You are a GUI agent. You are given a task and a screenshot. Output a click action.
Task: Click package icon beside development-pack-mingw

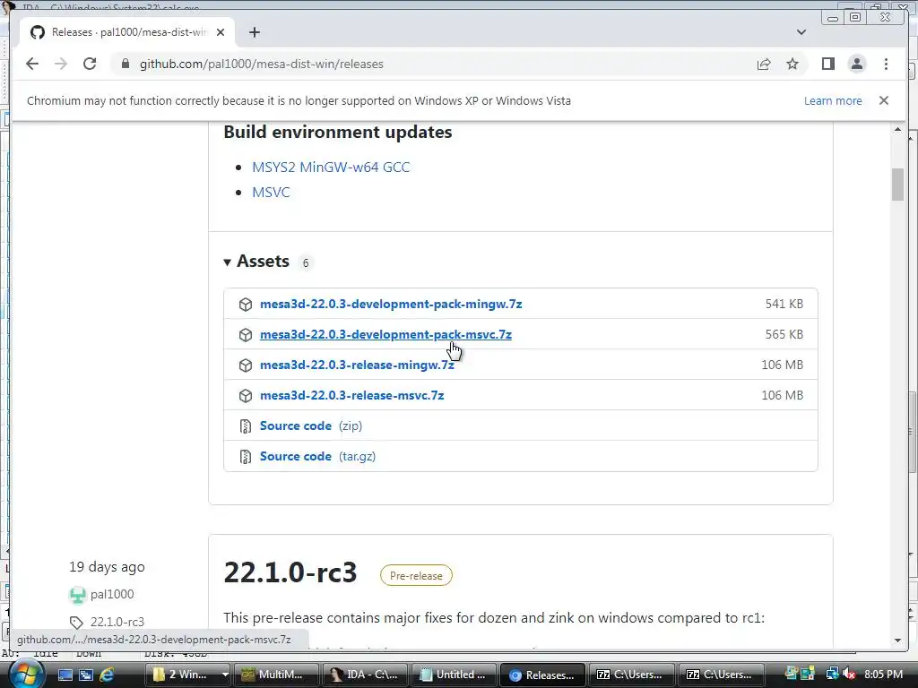(x=246, y=305)
